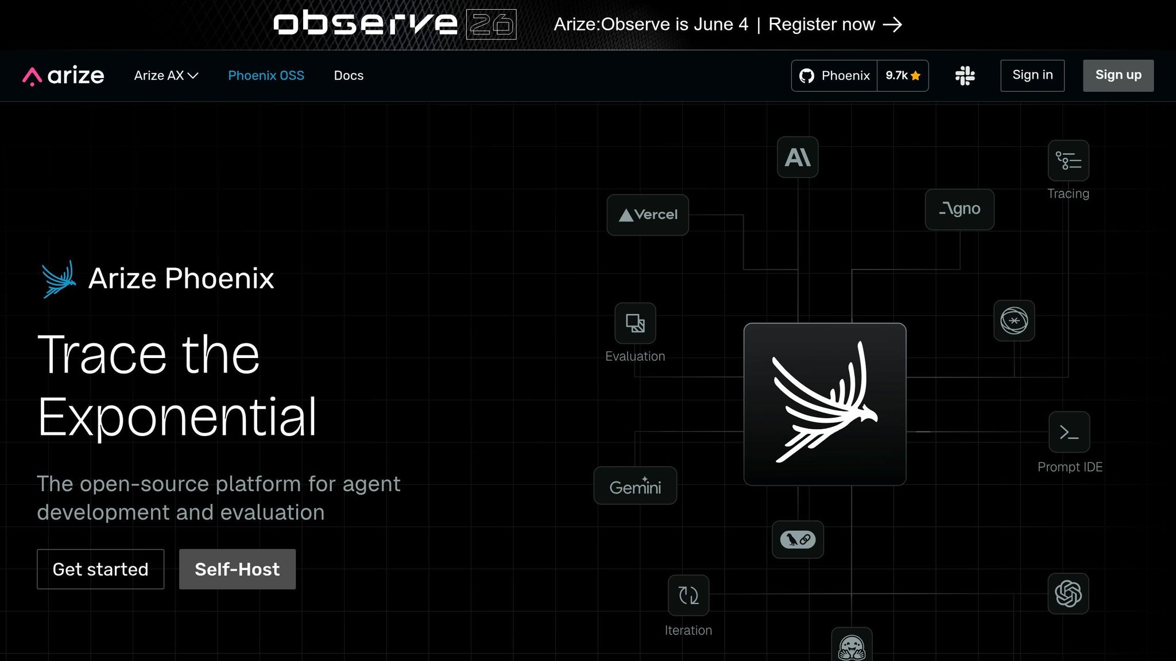1176x661 pixels.
Task: Click the circular asterisk globe tile
Action: [x=1014, y=321]
